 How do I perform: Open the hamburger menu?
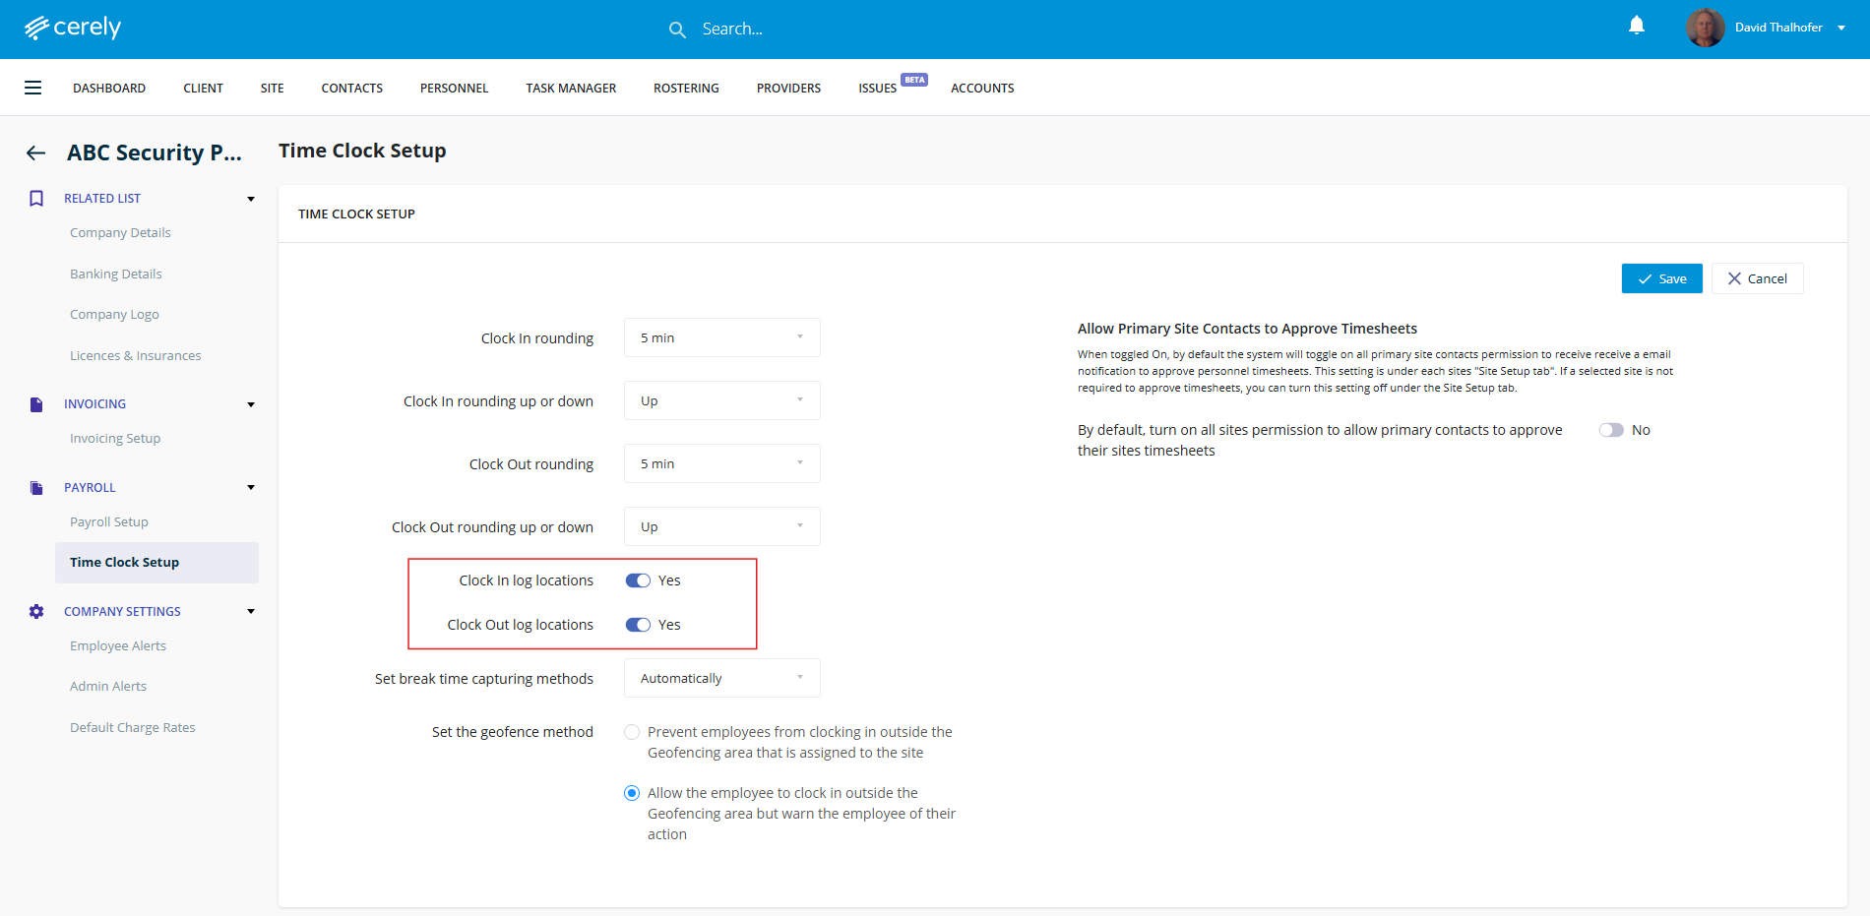pos(32,88)
